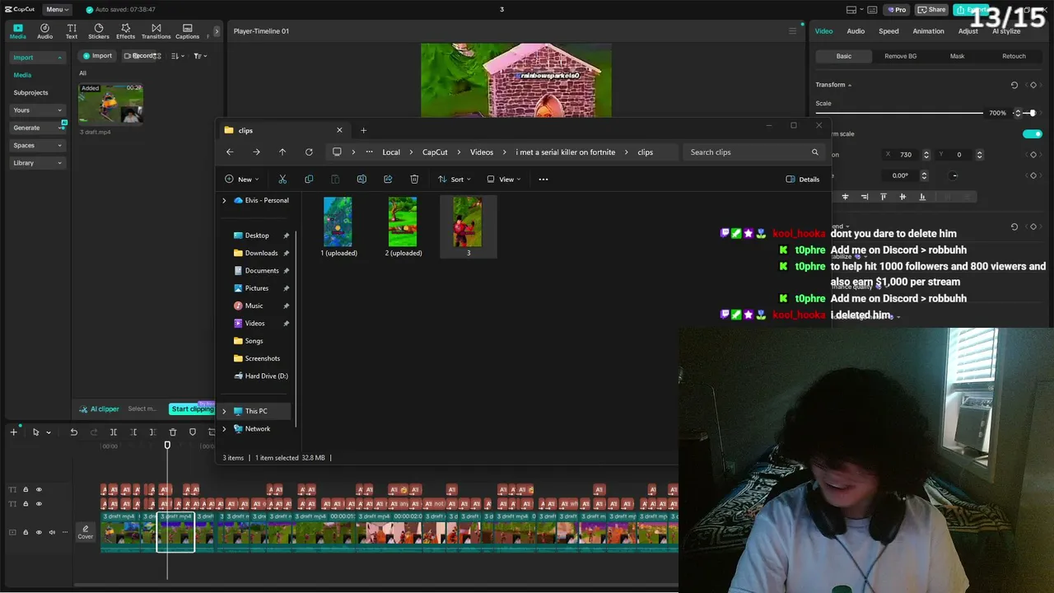Click the plus icon at timeline toolbar start

click(13, 432)
